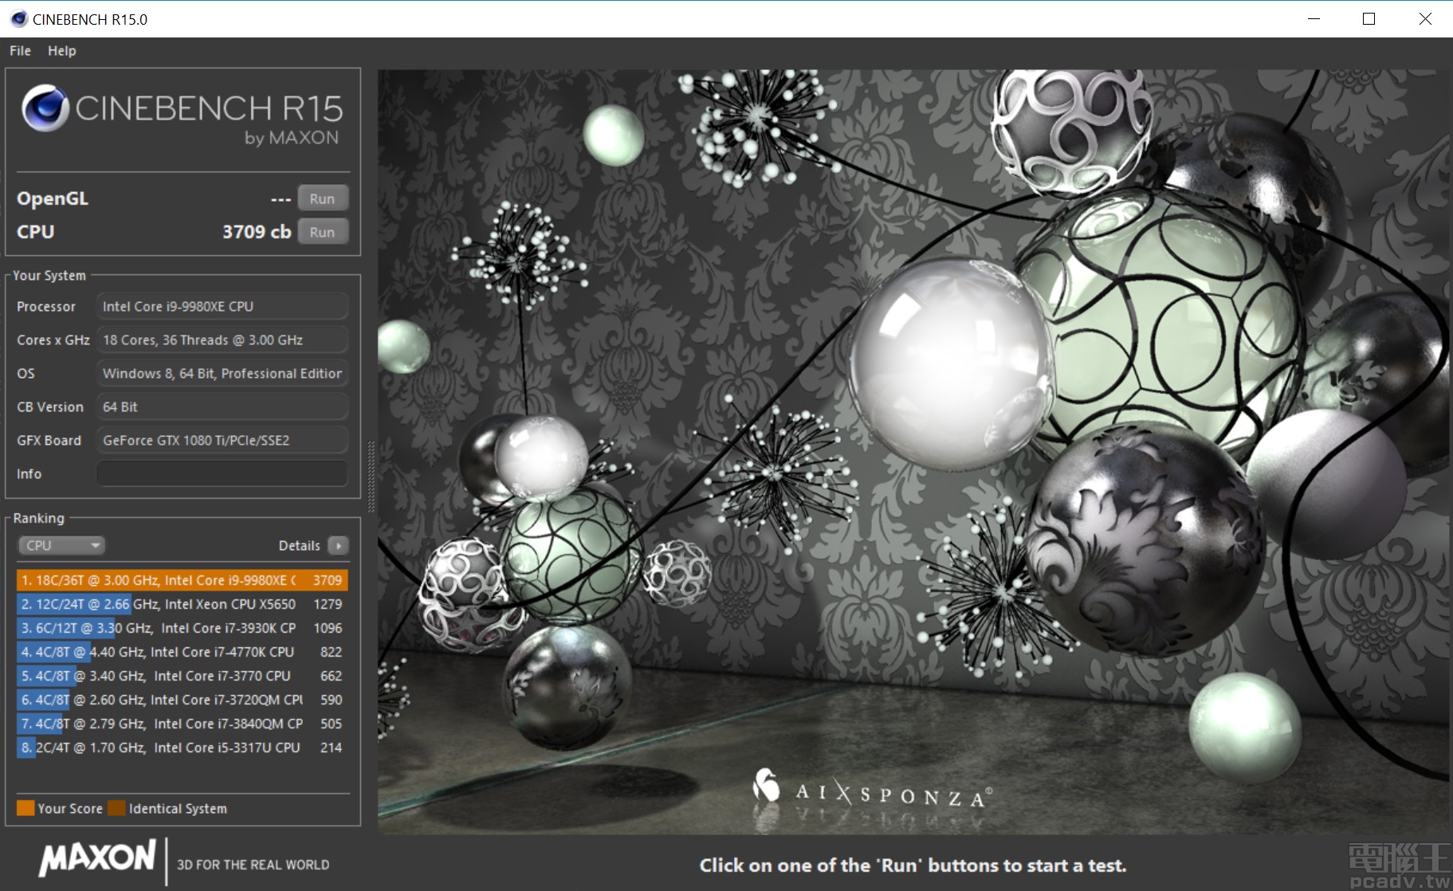The image size is (1453, 891).
Task: Click the '3D FOR THE REAL WORLD' tagline
Action: 252,864
